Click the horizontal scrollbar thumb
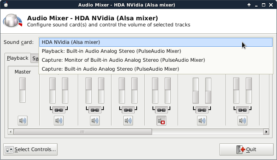 click(x=83, y=132)
